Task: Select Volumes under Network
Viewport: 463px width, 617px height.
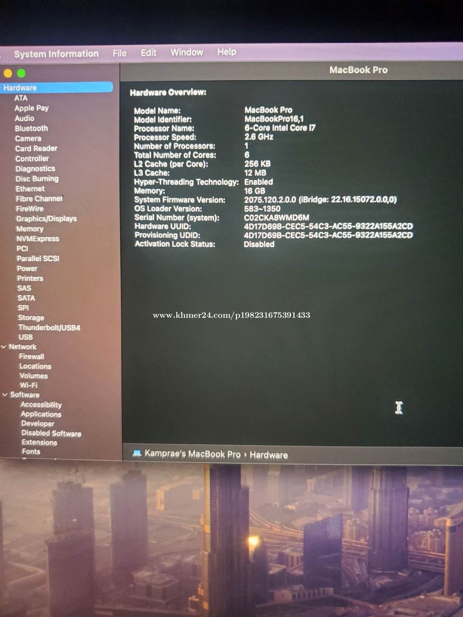Action: coord(34,376)
